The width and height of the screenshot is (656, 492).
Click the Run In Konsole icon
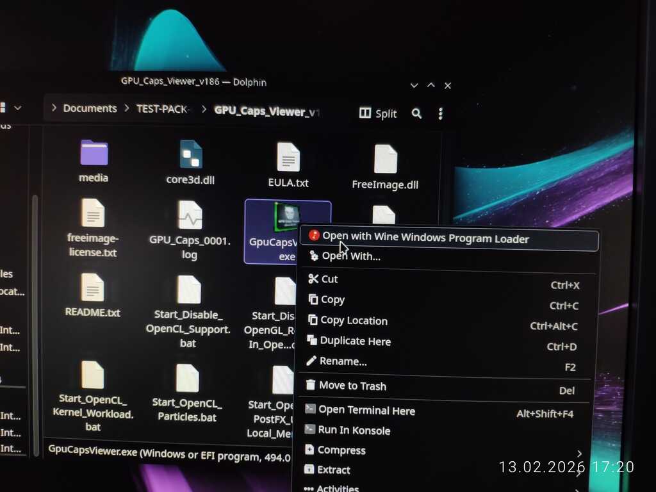(309, 429)
